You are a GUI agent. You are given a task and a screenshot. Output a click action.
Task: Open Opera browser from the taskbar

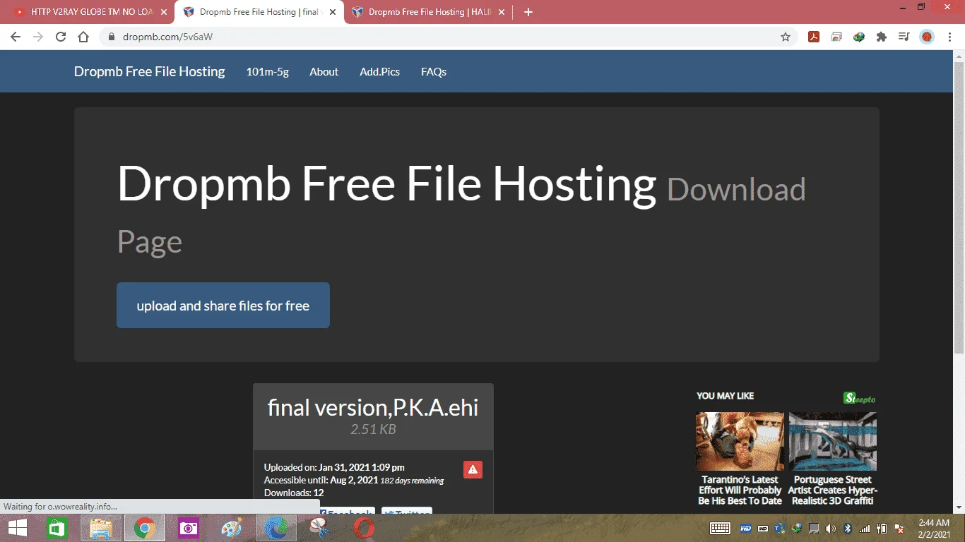click(364, 528)
